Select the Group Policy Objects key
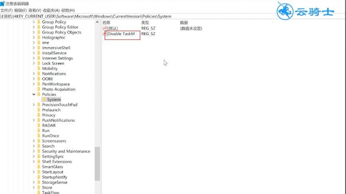Image resolution: width=346 pixels, height=194 pixels. [61, 32]
